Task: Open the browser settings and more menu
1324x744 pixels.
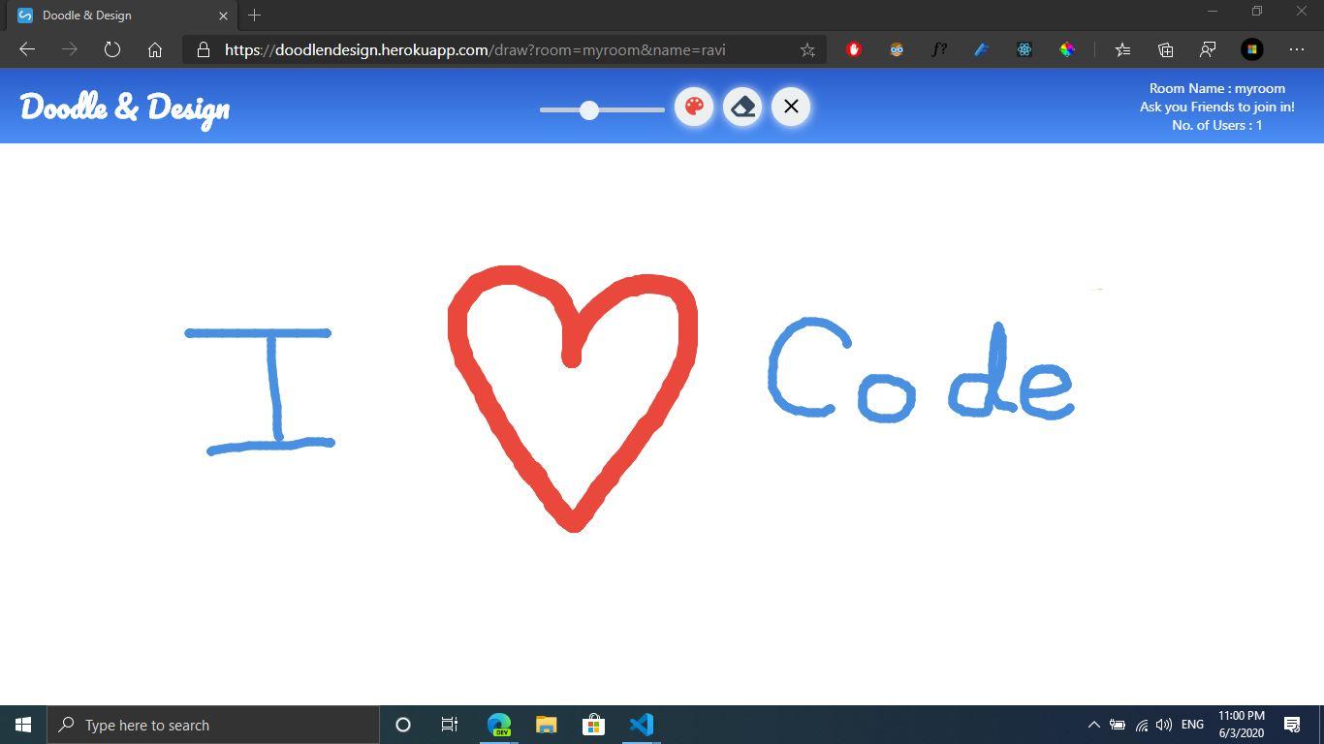Action: [1297, 49]
